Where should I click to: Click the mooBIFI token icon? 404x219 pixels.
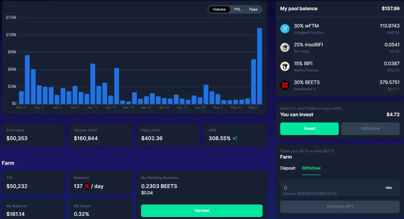click(x=285, y=47)
